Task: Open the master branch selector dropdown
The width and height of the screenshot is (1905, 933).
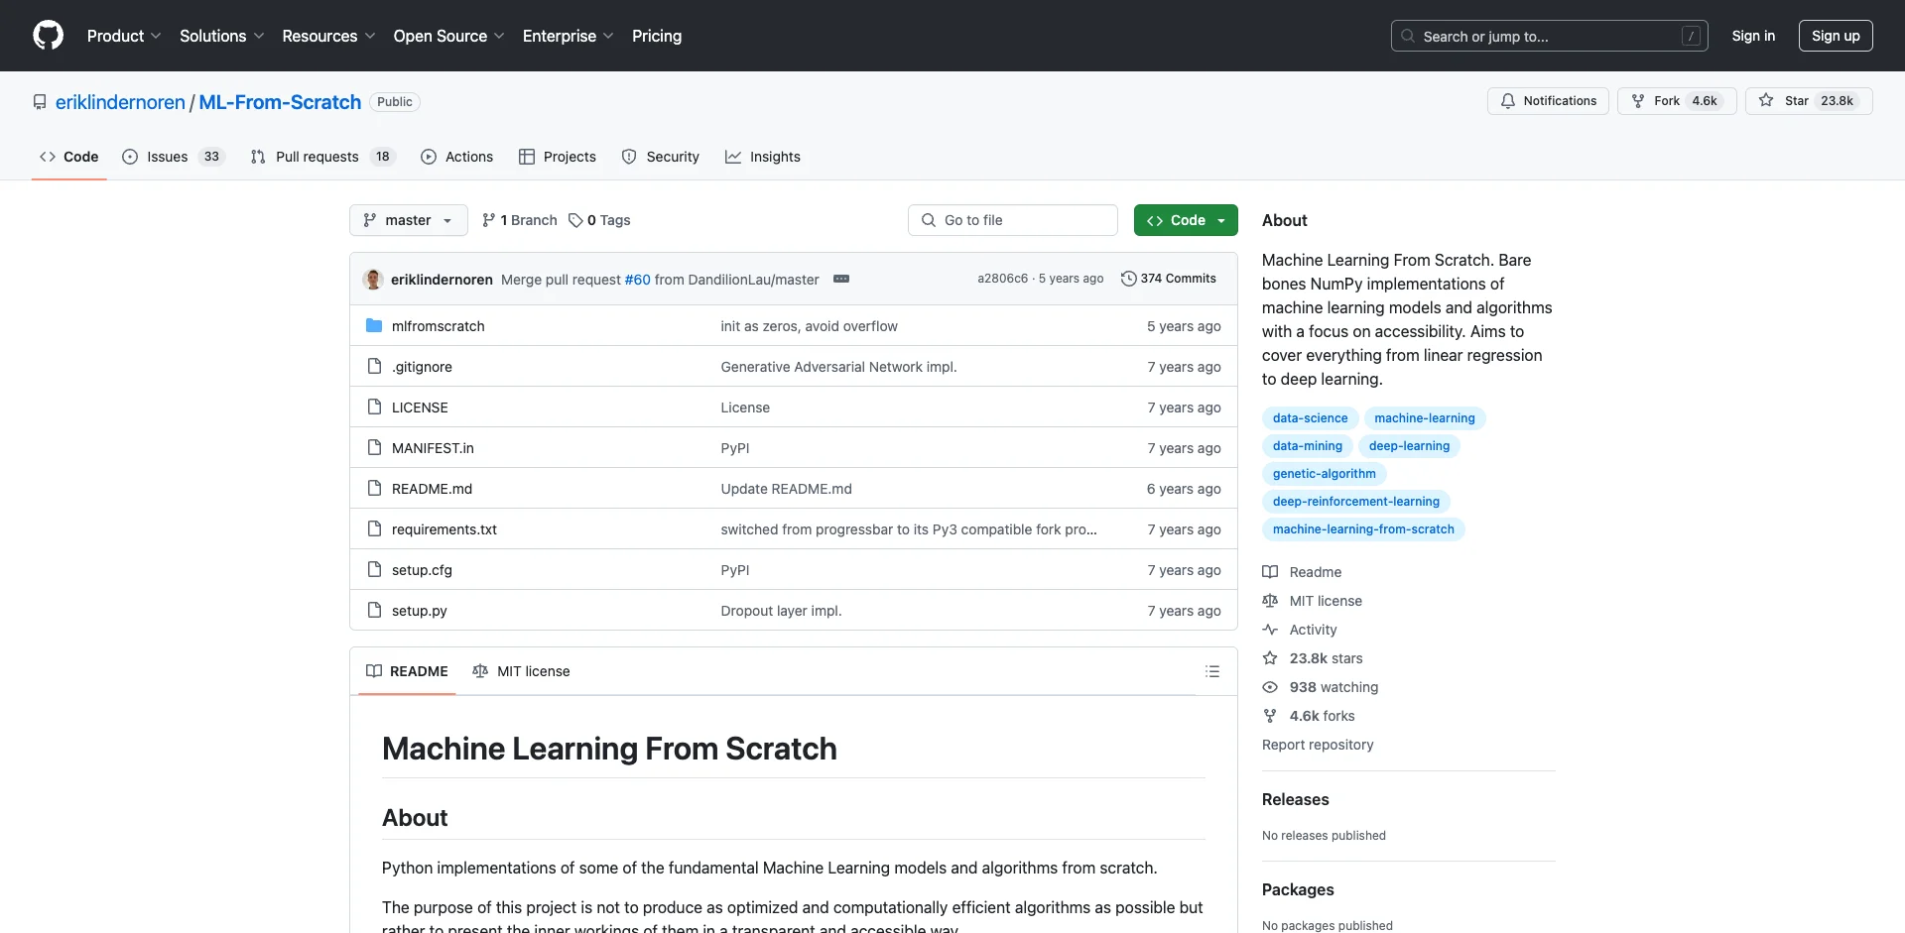Action: 409,220
